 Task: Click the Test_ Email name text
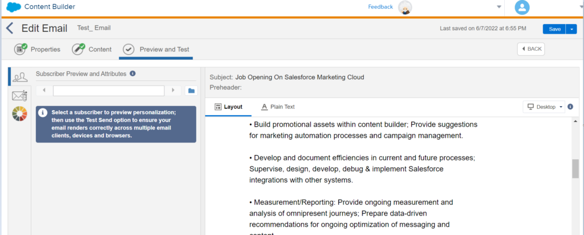click(x=94, y=28)
